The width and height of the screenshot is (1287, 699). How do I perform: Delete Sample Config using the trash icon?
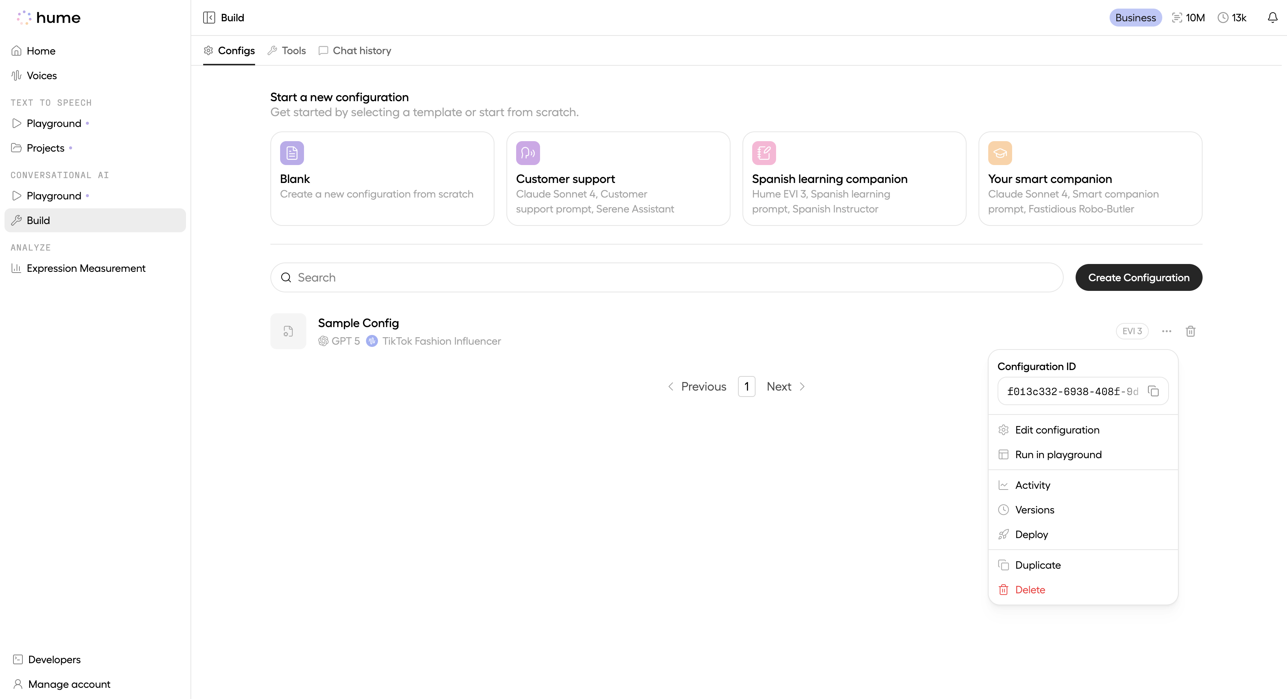1191,331
